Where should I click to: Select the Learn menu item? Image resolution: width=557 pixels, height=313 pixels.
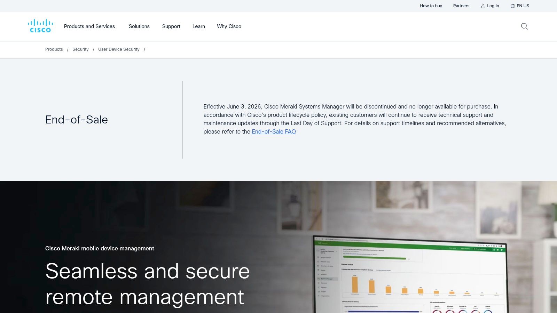(198, 26)
